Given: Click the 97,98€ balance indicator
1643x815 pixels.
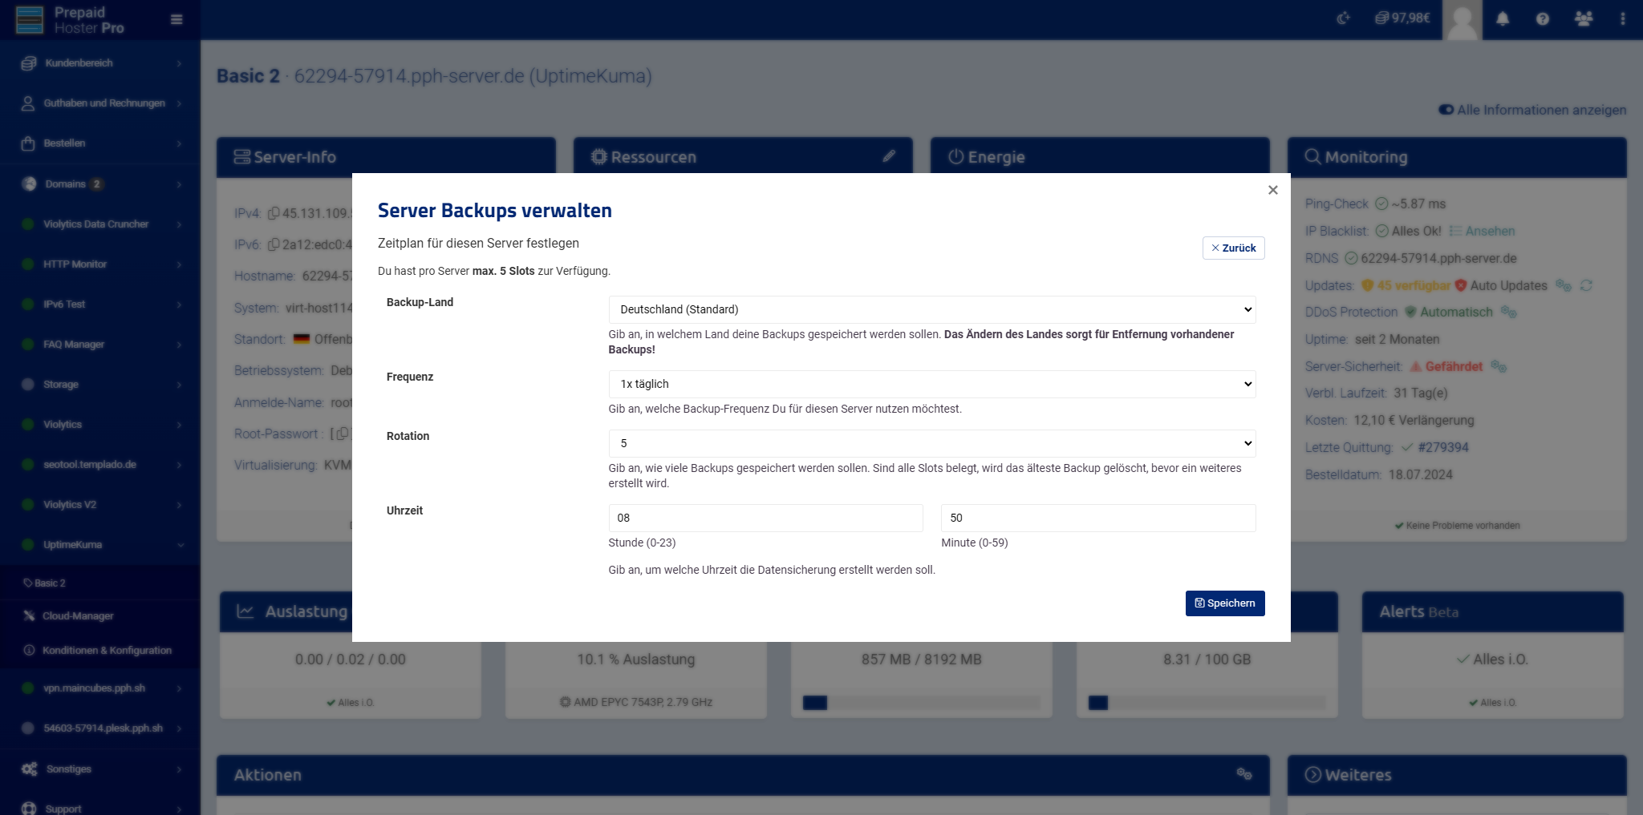Looking at the screenshot, I should coord(1402,18).
